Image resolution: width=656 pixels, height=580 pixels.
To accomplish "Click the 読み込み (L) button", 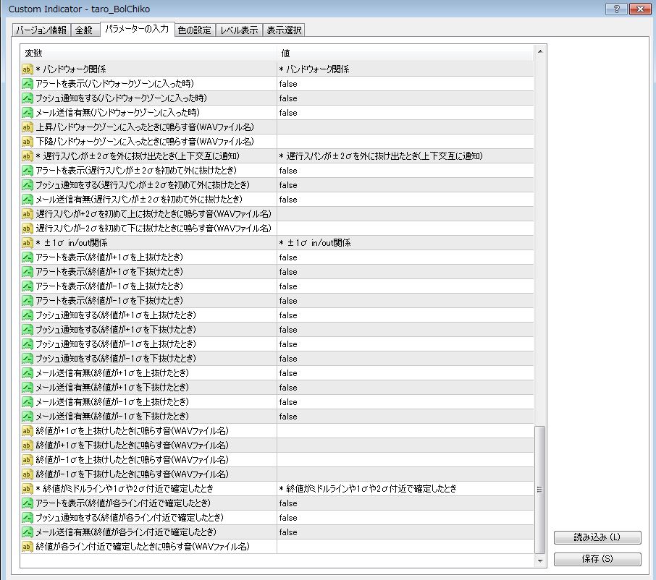I will point(597,537).
